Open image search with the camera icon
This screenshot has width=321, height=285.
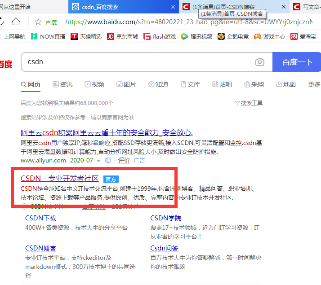tap(259, 62)
